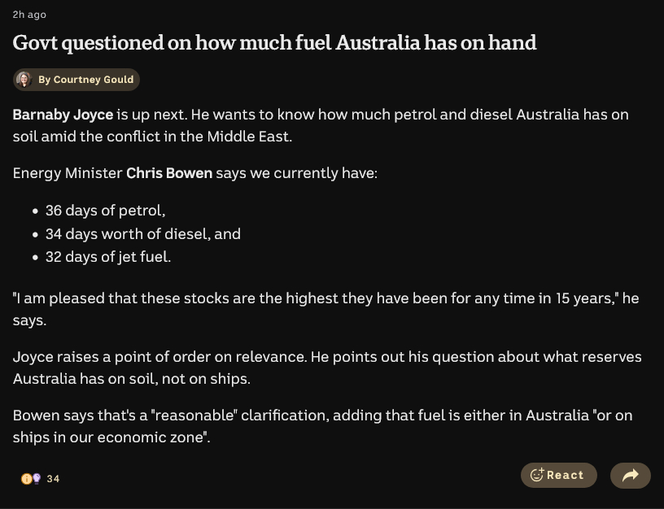Click the share arrow icon

630,476
